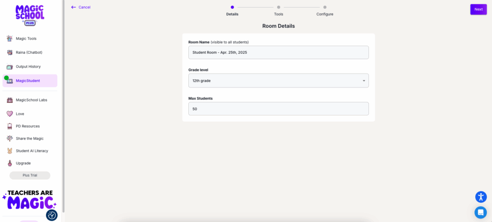Click the MagicSchool Labs icon
The height and width of the screenshot is (222, 492).
(x=10, y=100)
